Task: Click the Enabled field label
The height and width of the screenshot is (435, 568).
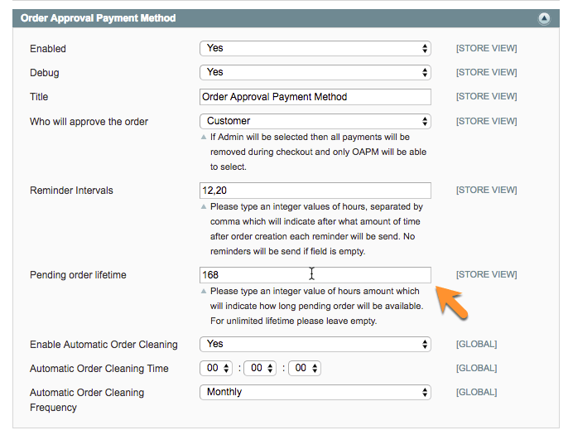Action: [x=48, y=49]
